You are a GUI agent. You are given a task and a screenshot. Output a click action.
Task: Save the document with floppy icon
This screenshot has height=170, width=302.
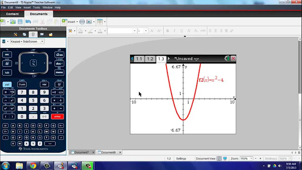(20, 21)
